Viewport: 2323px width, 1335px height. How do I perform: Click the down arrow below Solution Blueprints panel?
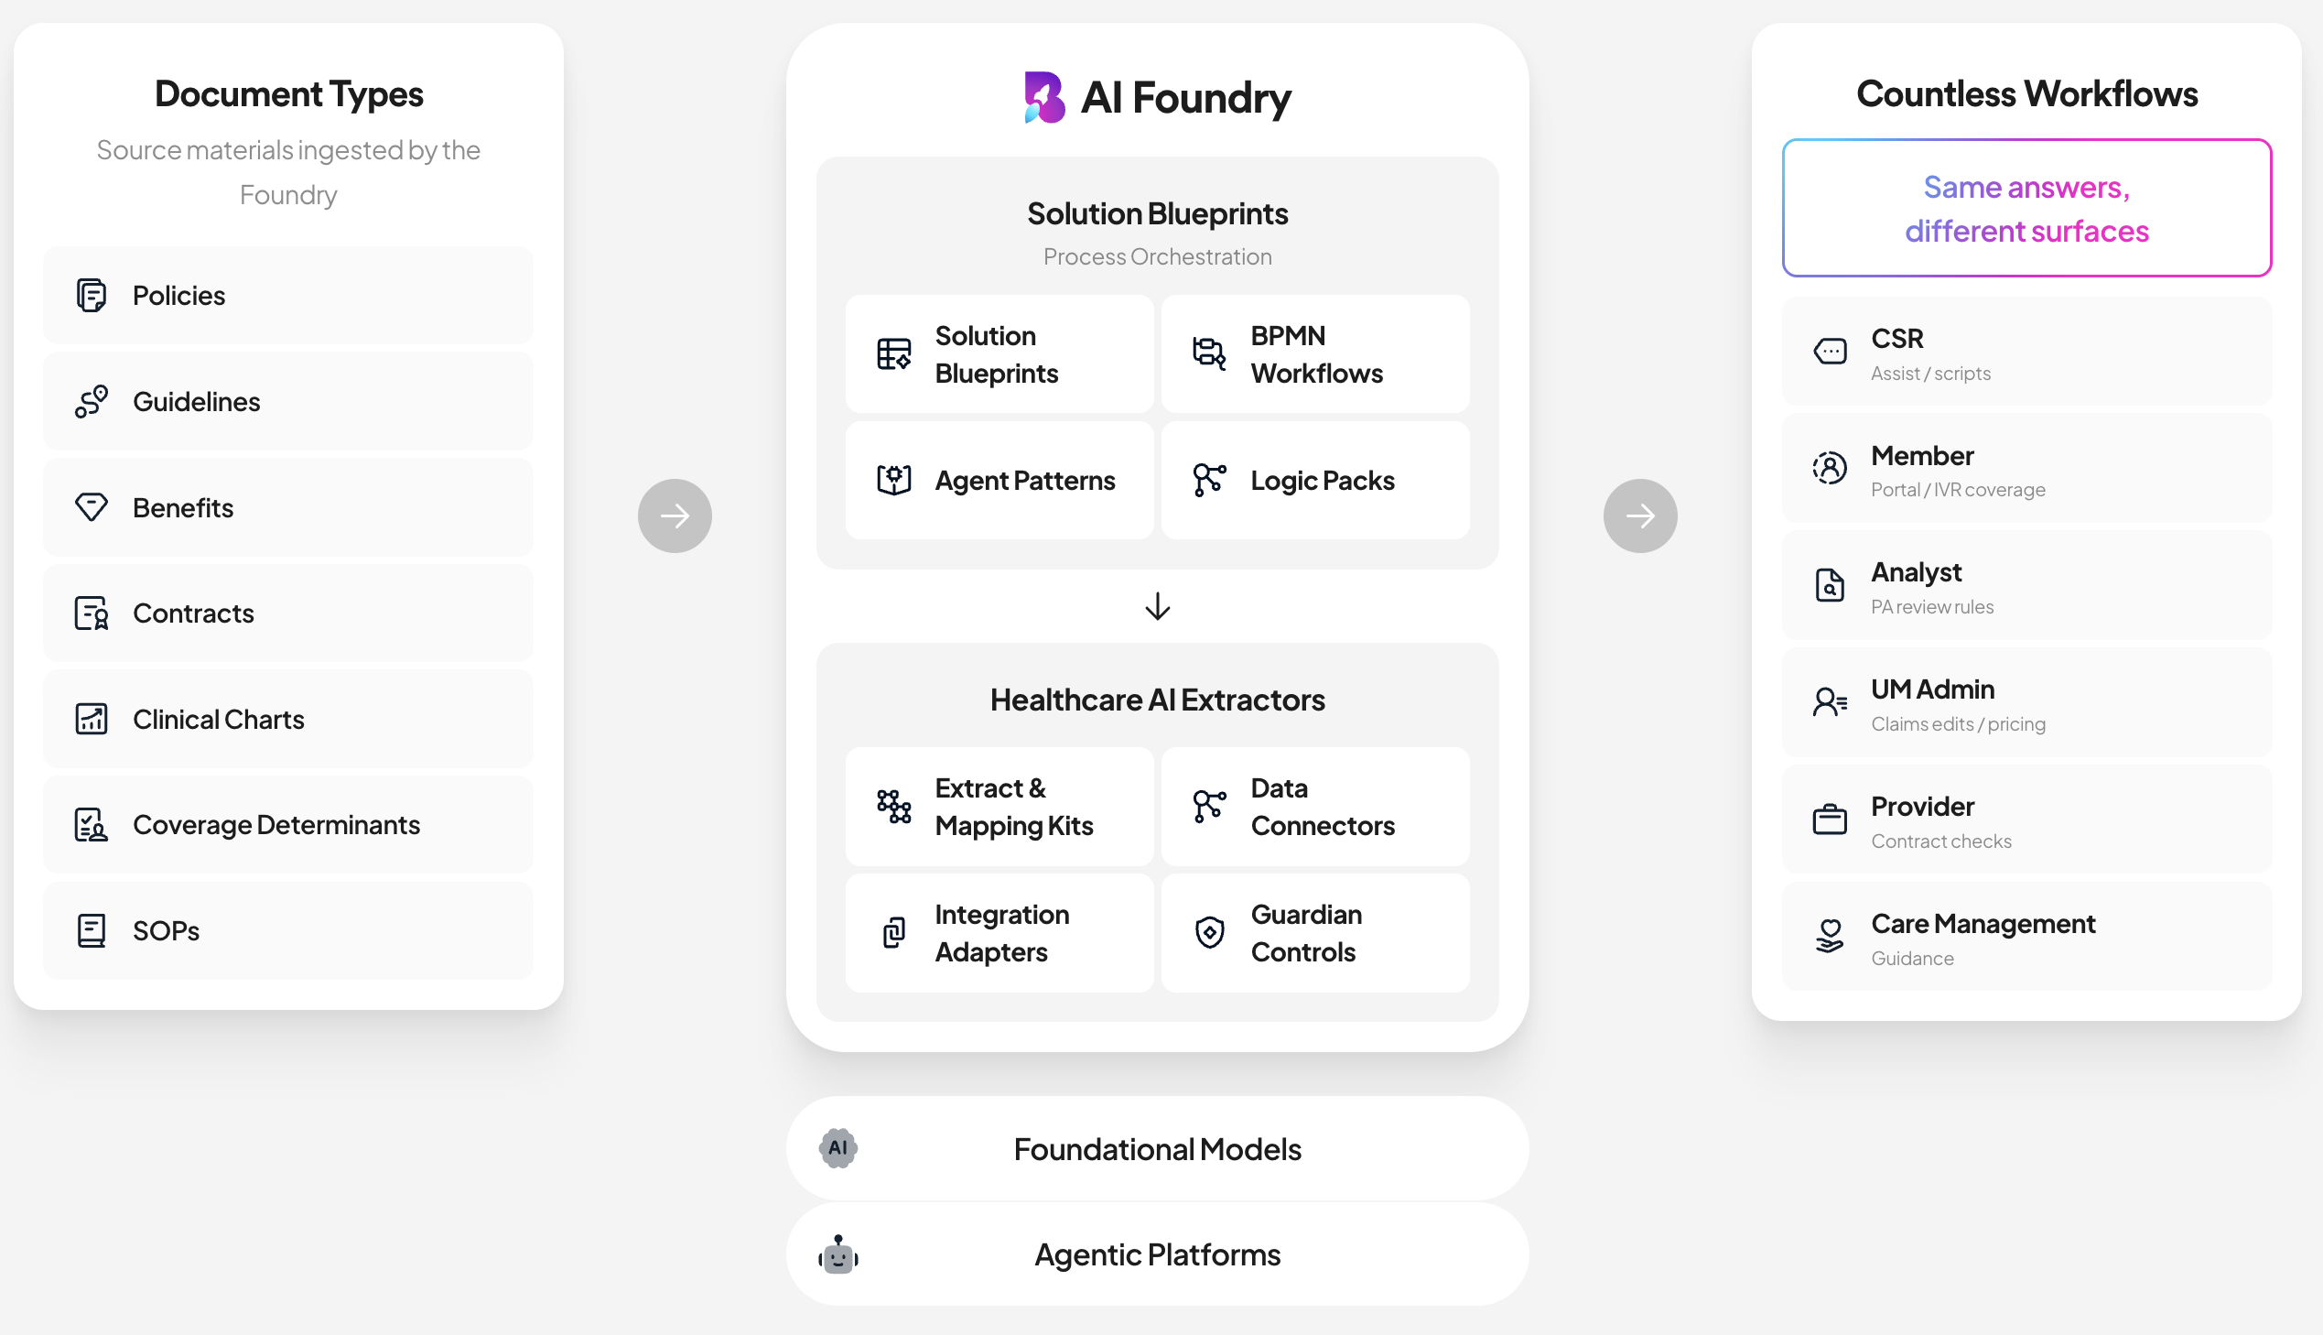click(x=1157, y=606)
